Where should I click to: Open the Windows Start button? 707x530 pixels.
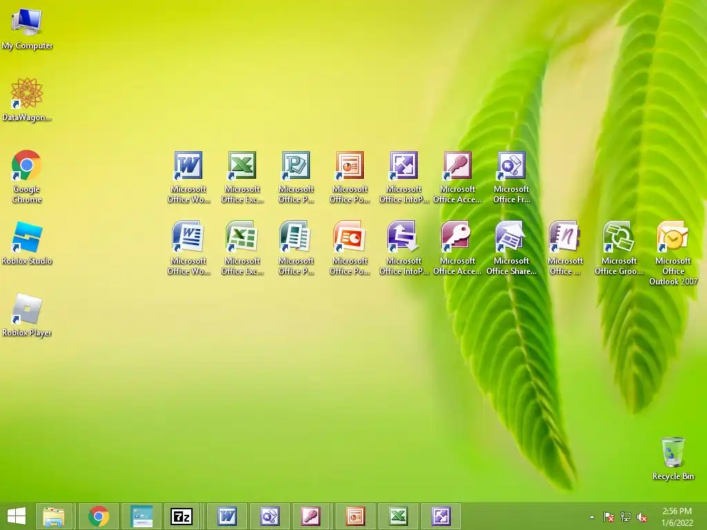click(17, 516)
